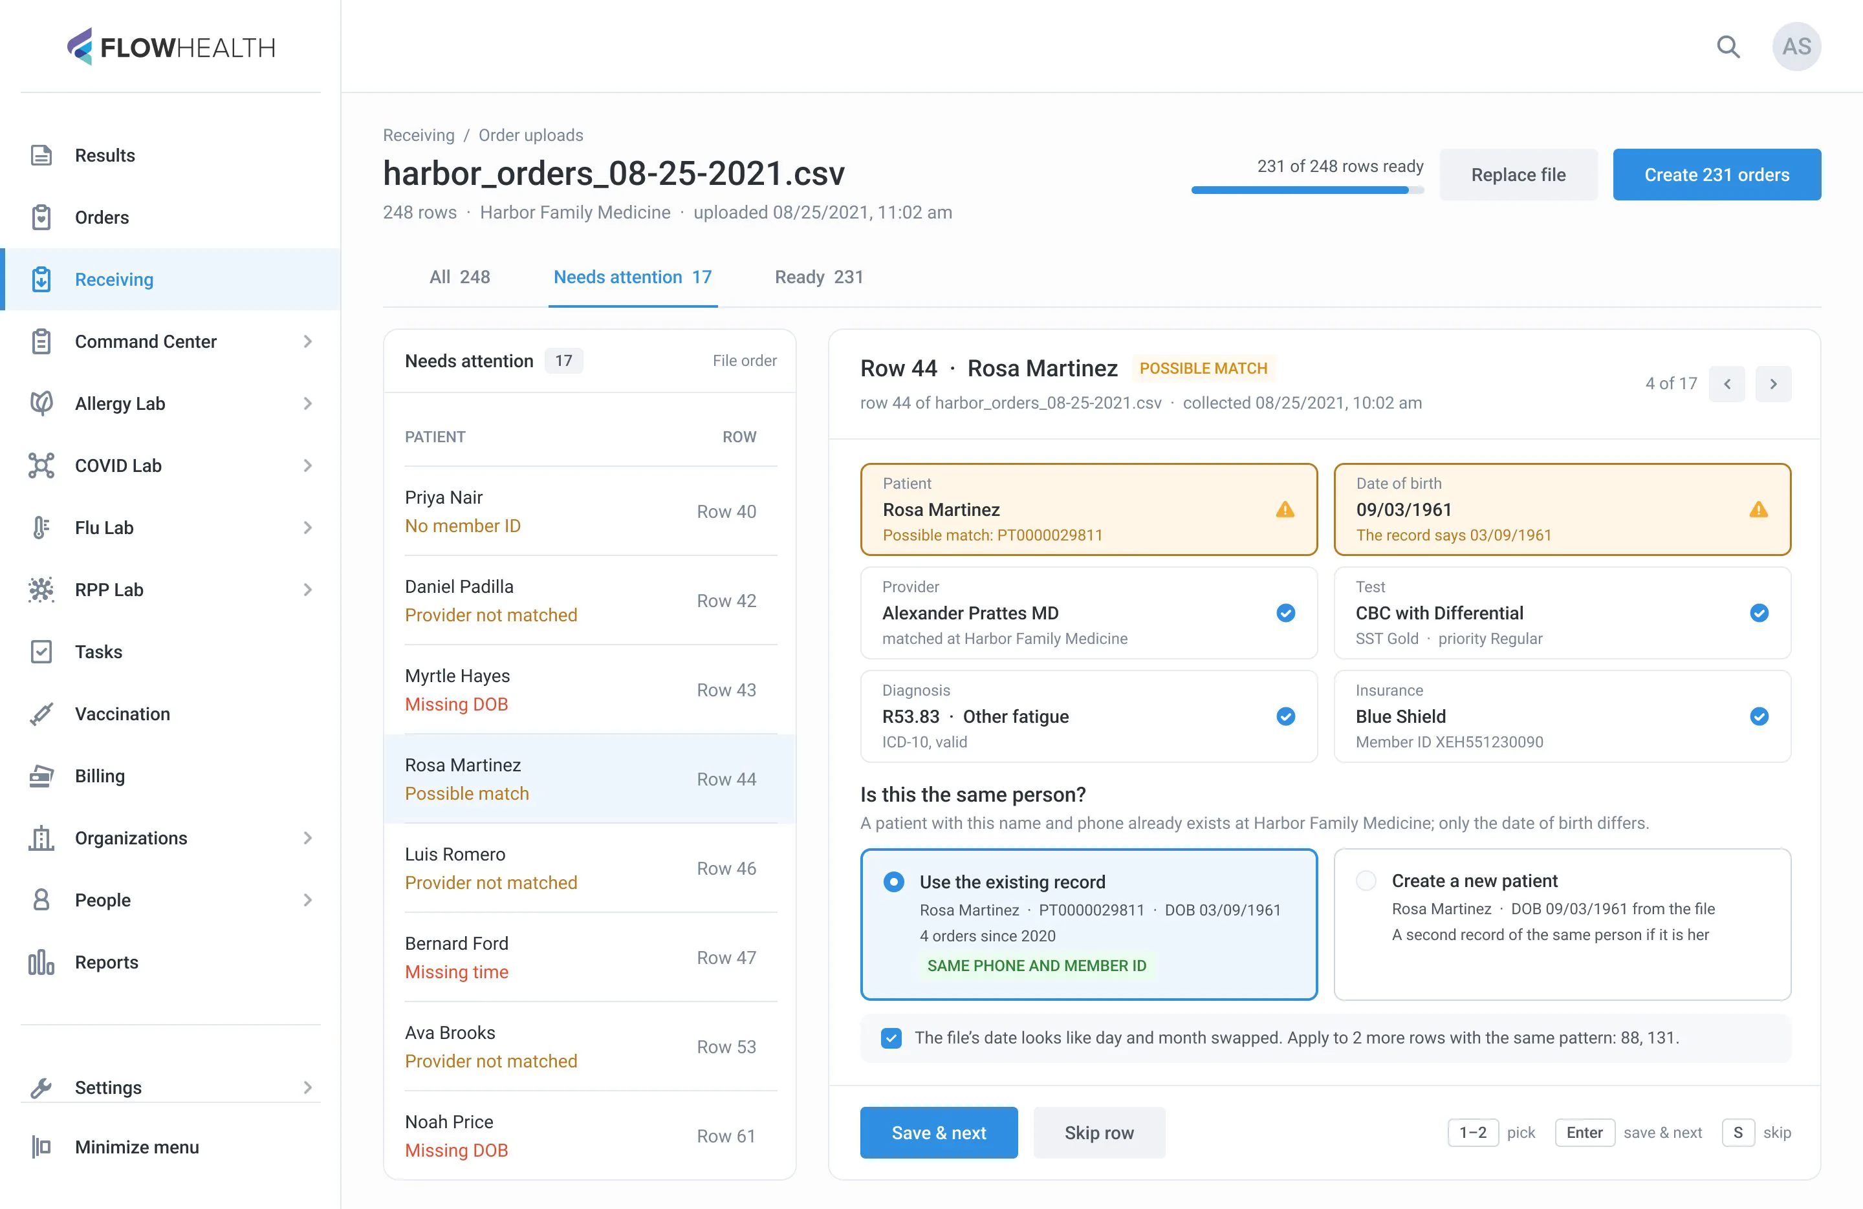This screenshot has width=1863, height=1209.
Task: Go to next attention row arrow
Action: (1773, 383)
